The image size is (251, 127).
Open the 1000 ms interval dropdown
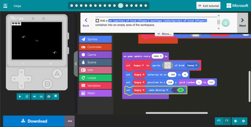coord(157,56)
